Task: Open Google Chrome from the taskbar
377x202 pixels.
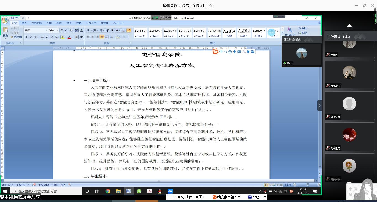Action: point(108,191)
